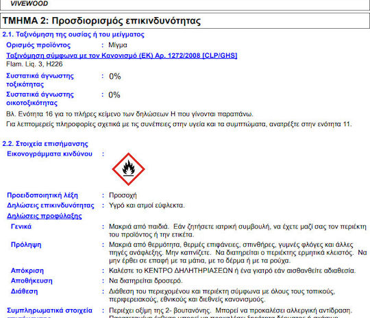Click the Μίγμα value text
Image resolution: width=370 pixels, height=318 pixels.
click(x=118, y=45)
